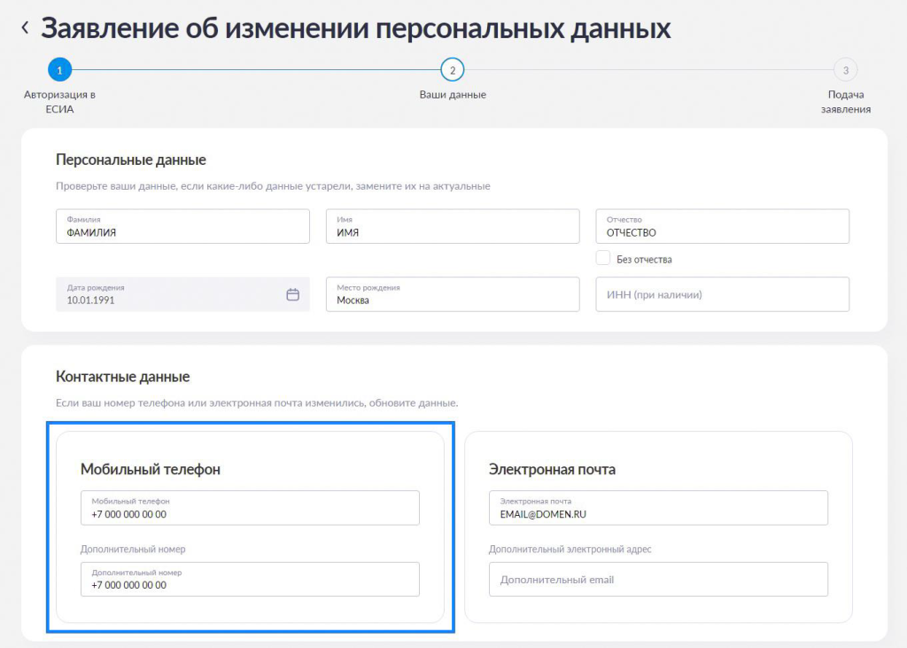Edit the main Мобильный телефон number field
This screenshot has width=907, height=648.
250,508
